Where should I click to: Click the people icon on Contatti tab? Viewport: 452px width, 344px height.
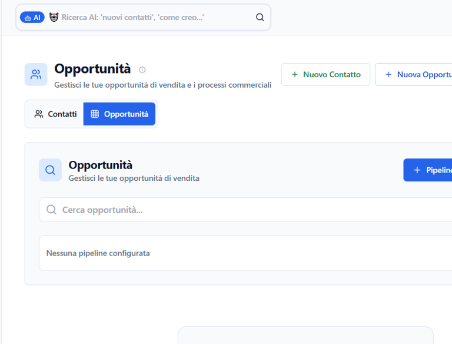pyautogui.click(x=39, y=114)
